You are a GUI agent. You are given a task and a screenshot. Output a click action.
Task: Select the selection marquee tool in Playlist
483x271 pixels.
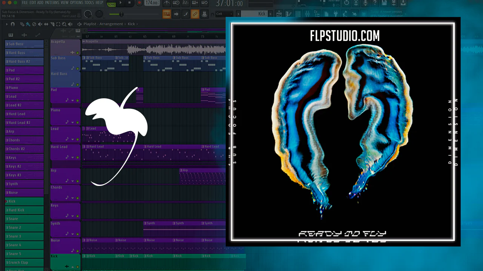[x=58, y=24]
